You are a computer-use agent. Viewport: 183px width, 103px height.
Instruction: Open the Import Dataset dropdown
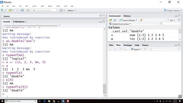128,20
